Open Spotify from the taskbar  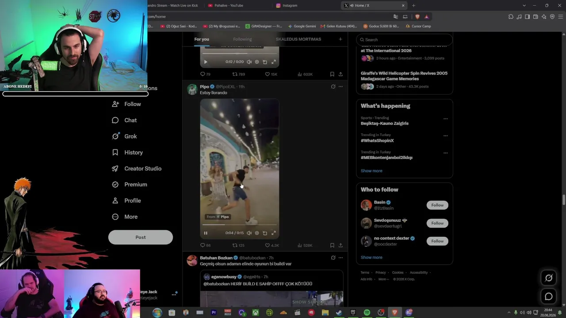367,313
